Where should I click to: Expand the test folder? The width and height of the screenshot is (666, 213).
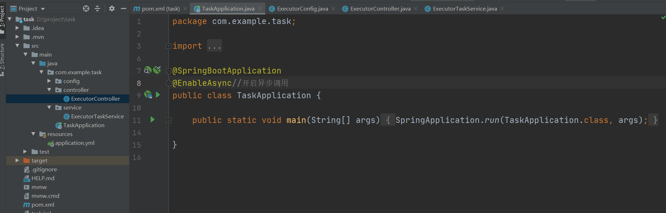(25, 152)
